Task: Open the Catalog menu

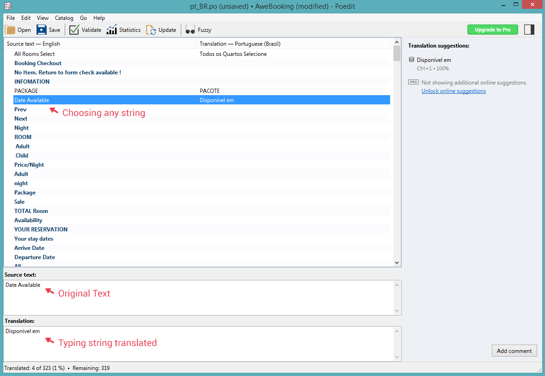Action: click(x=64, y=18)
